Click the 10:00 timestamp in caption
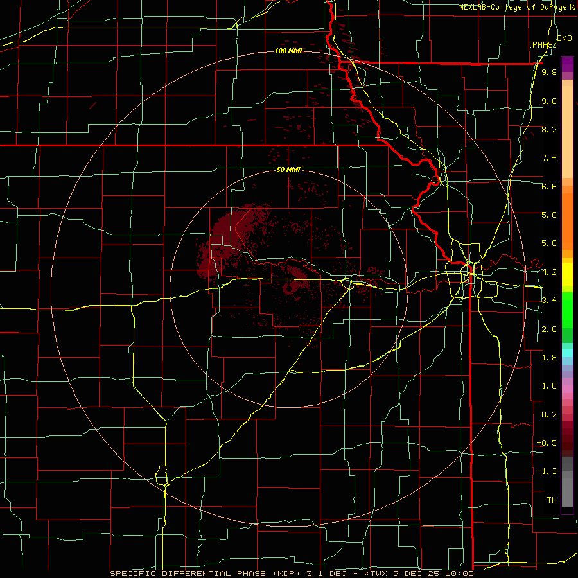Image resolution: width=578 pixels, height=578 pixels. 459,574
